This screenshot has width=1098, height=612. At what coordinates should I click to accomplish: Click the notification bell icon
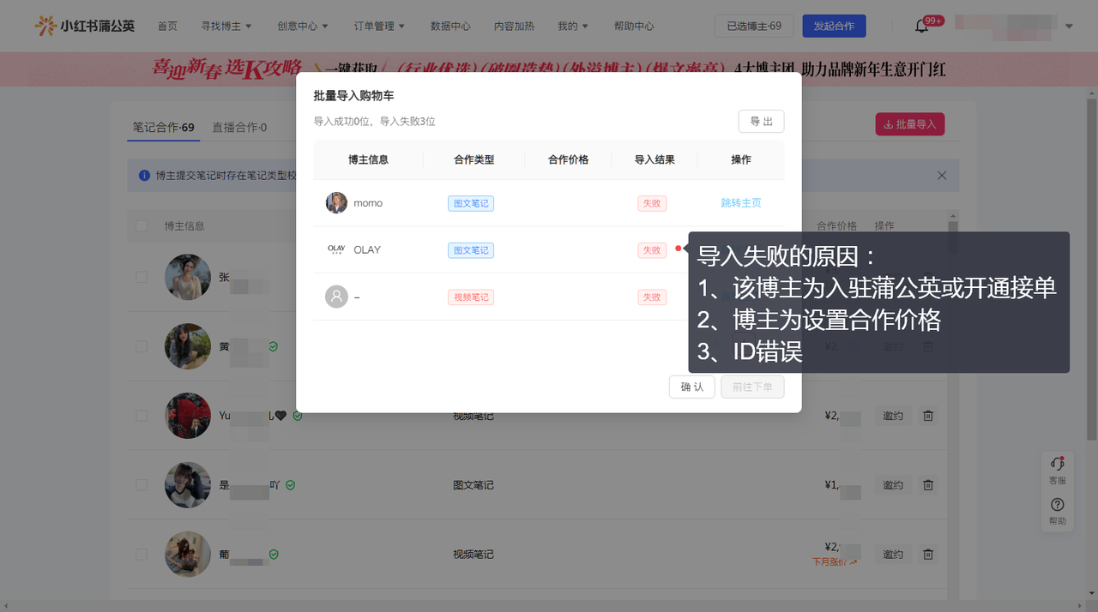(x=921, y=26)
